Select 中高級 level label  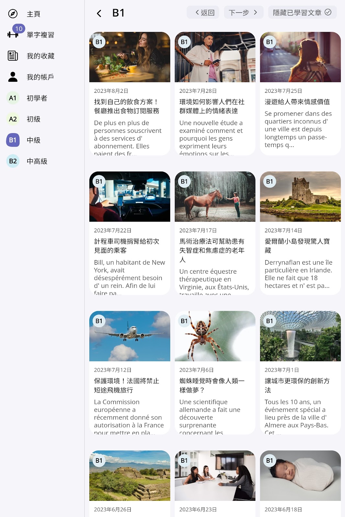37,161
